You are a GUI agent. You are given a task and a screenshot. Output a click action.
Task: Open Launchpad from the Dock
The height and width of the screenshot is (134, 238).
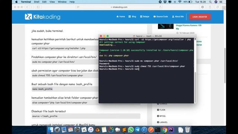coord(57,130)
